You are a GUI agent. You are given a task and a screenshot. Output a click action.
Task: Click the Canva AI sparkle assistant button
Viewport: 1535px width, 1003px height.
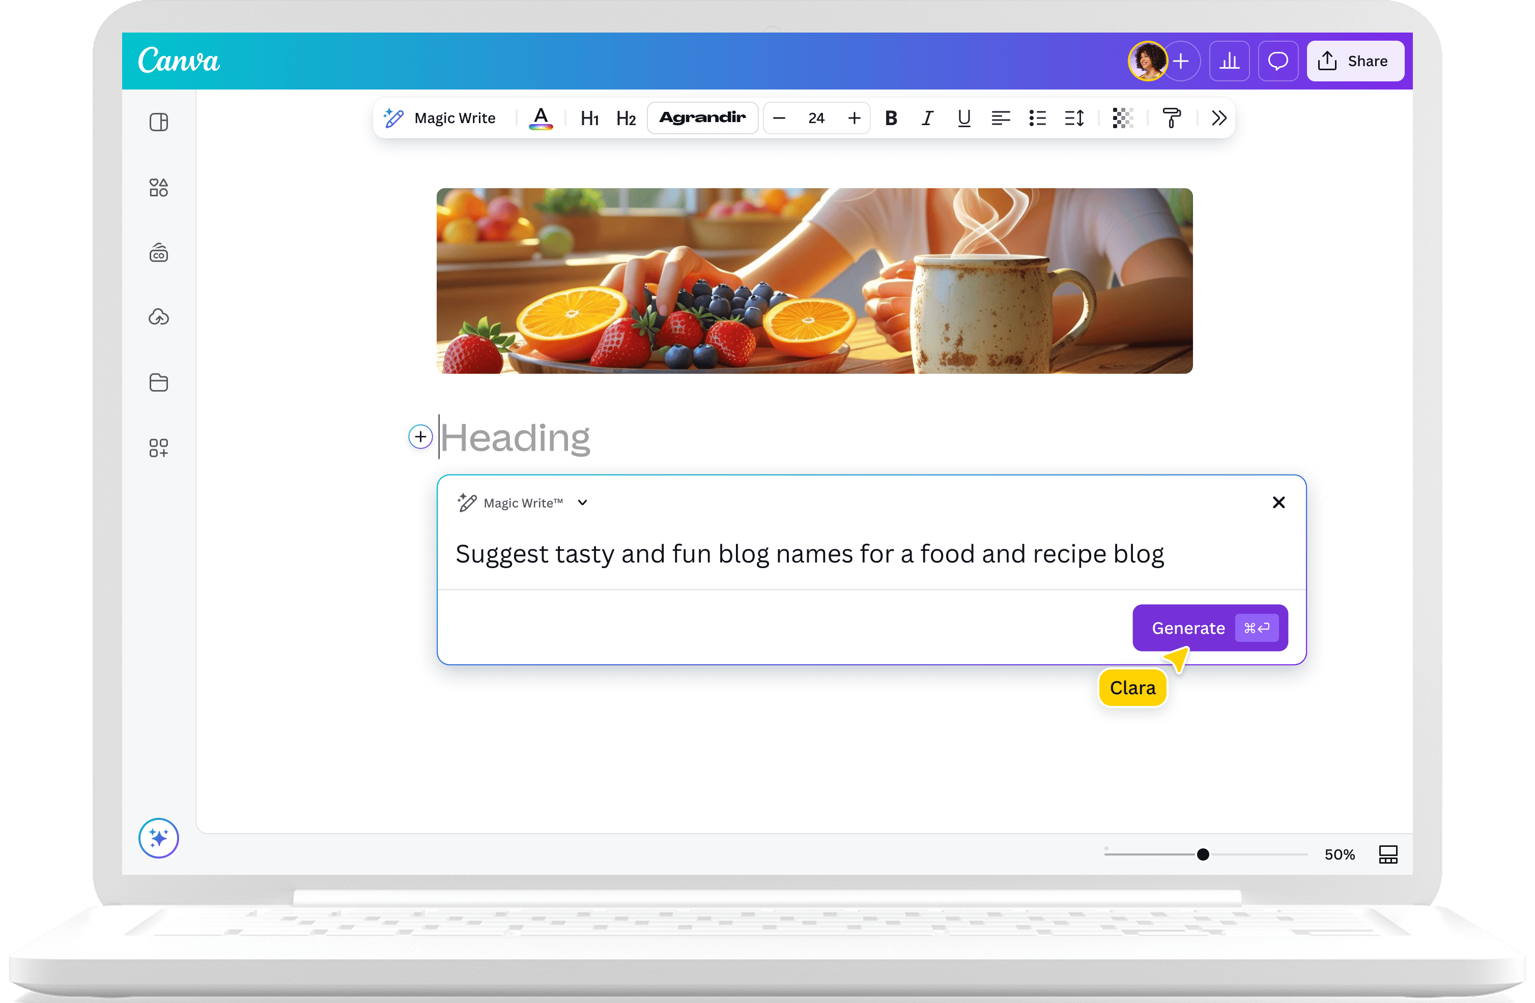click(158, 838)
